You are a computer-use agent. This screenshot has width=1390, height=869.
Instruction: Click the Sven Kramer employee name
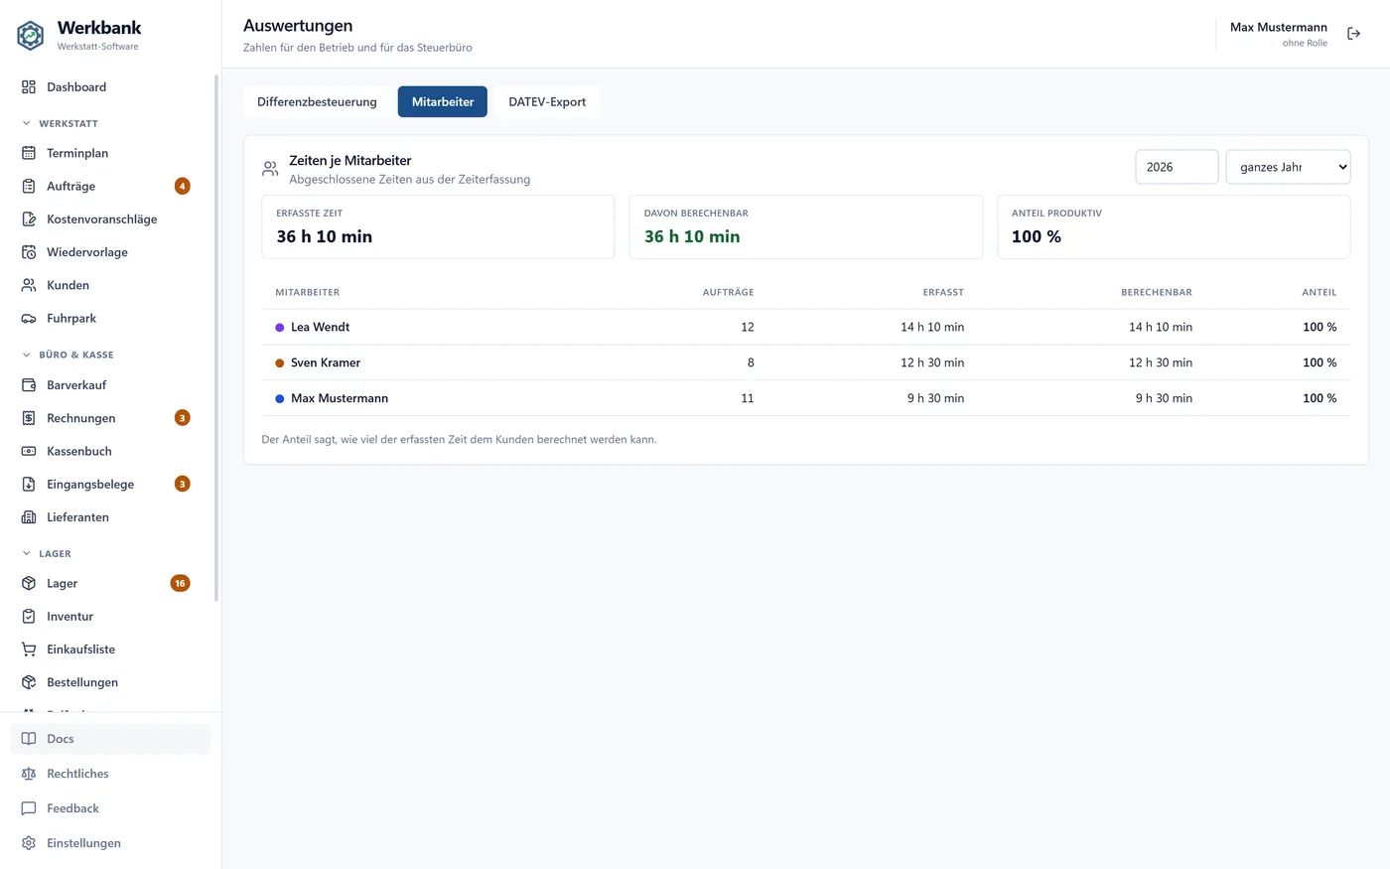[x=326, y=362]
